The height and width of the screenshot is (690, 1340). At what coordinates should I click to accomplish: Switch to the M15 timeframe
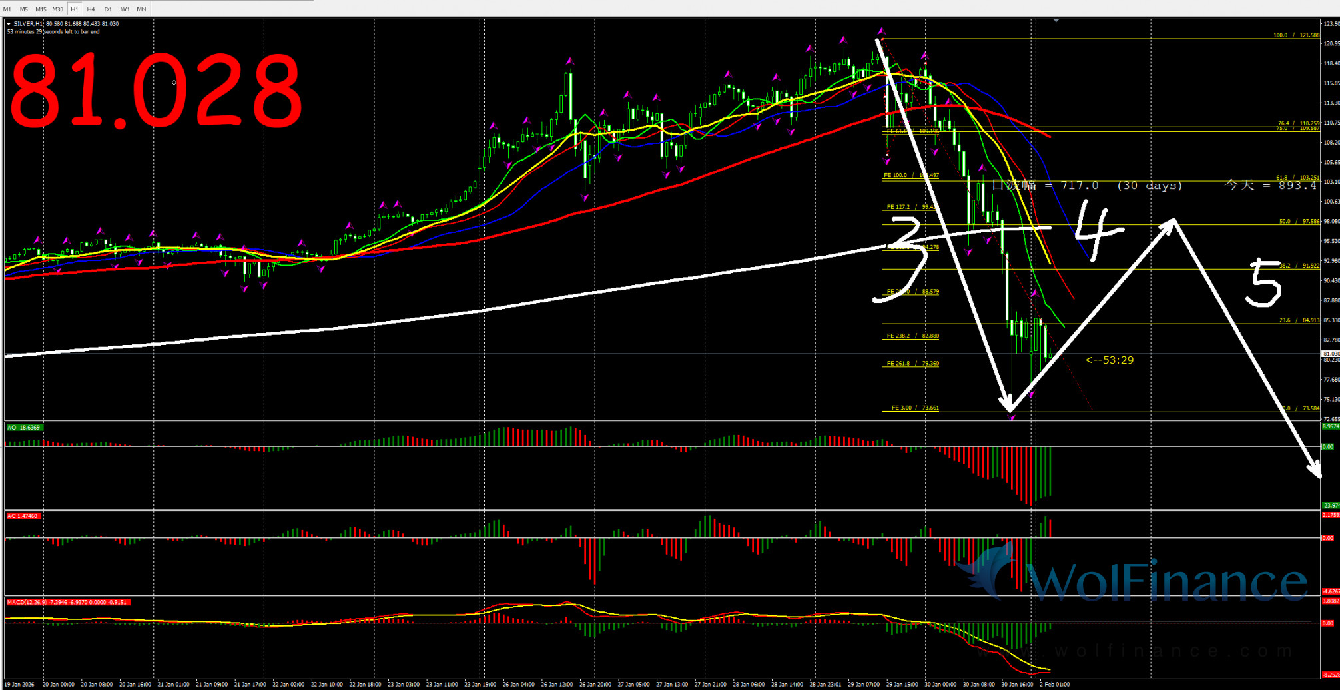click(x=41, y=9)
